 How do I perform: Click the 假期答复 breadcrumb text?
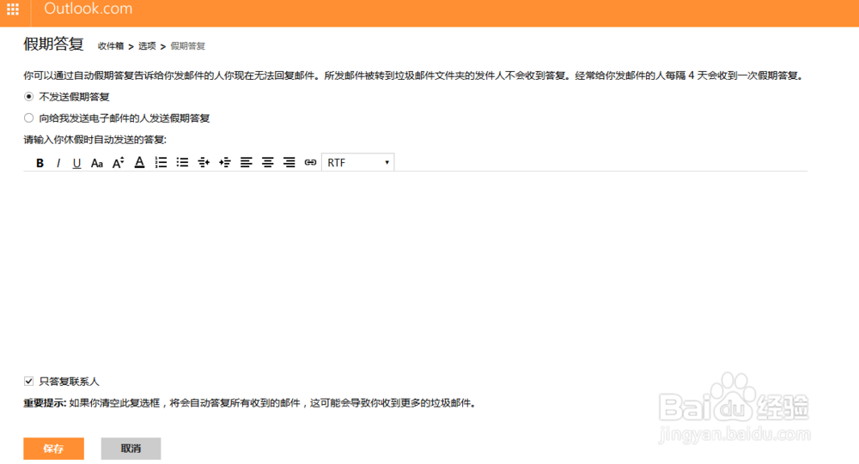[x=187, y=46]
